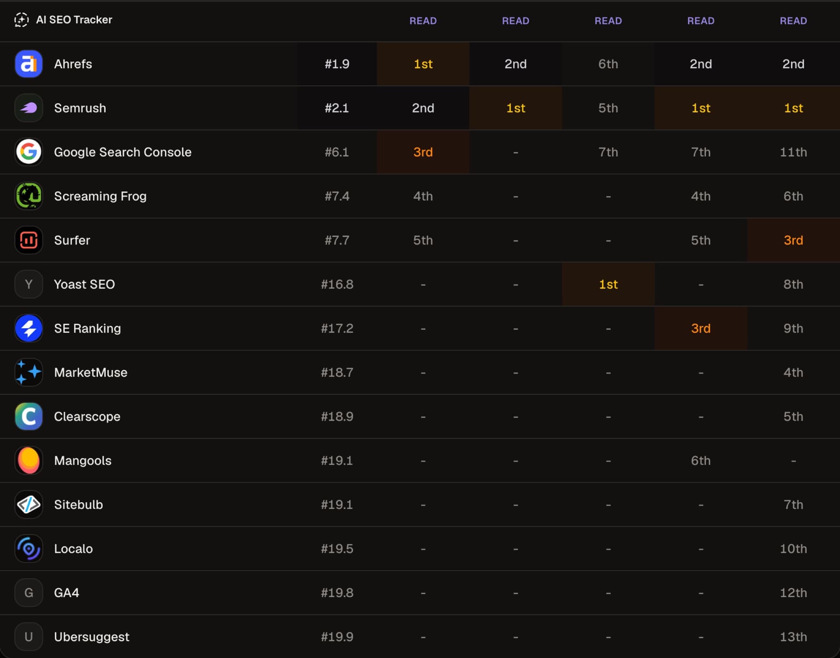Viewport: 840px width, 658px height.
Task: Click Clearscope rank #18.9
Action: pyautogui.click(x=337, y=416)
